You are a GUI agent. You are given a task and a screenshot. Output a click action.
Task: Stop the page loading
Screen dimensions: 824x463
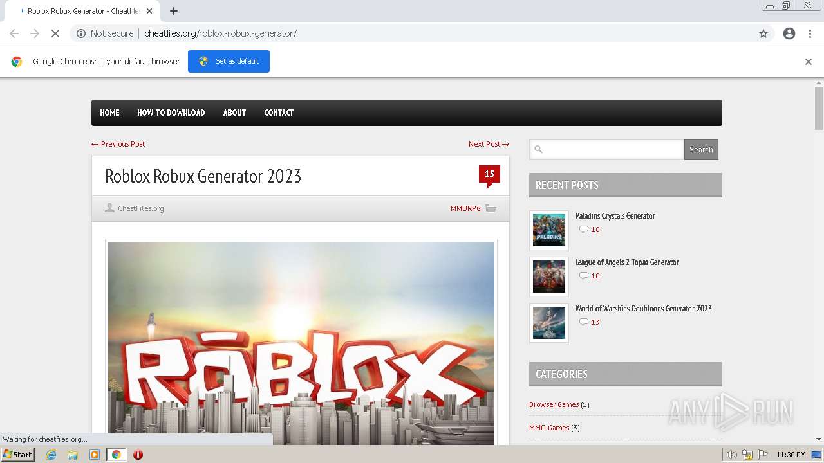pyautogui.click(x=55, y=33)
